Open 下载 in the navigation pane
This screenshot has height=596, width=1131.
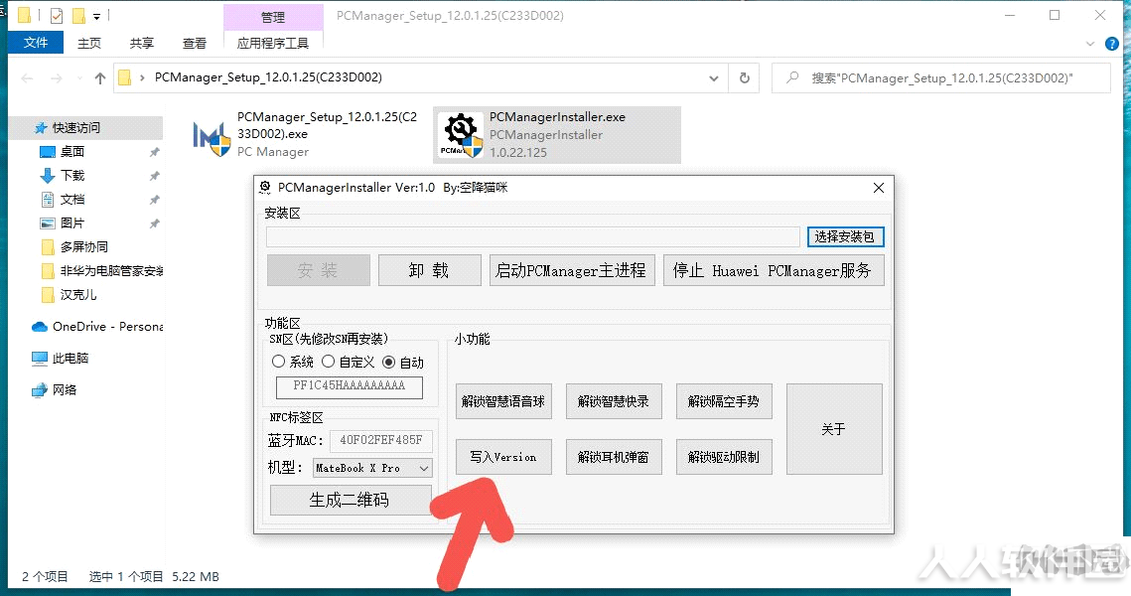[x=72, y=176]
